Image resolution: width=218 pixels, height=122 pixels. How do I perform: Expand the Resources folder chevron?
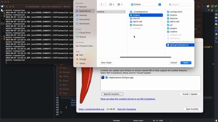[161, 25]
